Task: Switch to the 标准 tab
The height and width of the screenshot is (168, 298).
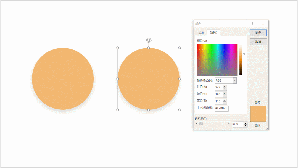Action: coord(201,33)
